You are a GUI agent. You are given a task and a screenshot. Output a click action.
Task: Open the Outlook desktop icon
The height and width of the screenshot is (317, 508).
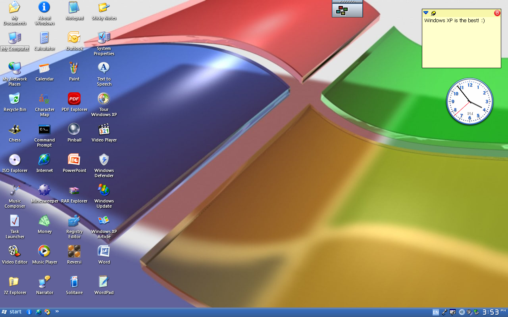pos(74,41)
